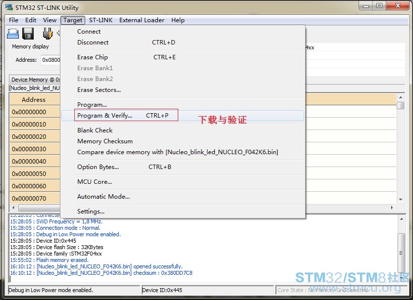Click memory grid scrollbar down arrow
This screenshot has height=300, width=413.
[401, 200]
